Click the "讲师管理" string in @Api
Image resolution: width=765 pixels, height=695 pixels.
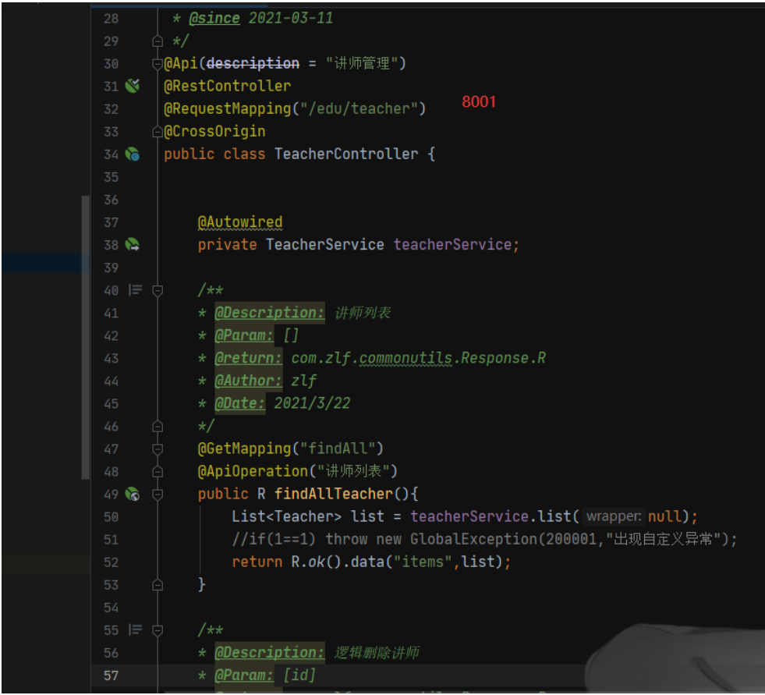(362, 63)
